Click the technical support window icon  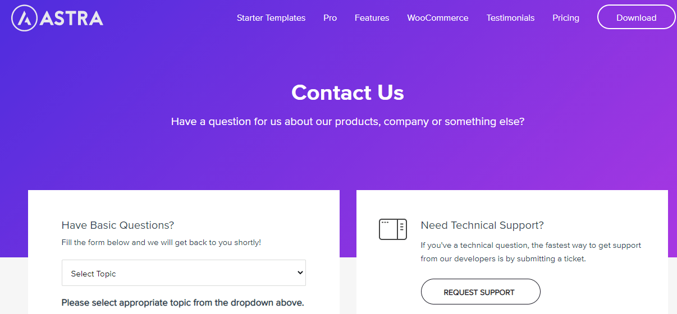pos(392,229)
